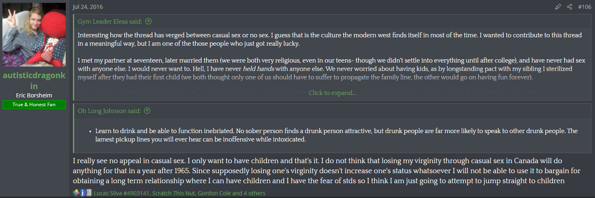Open autisticdragonkin's profile from the username

(x=34, y=81)
